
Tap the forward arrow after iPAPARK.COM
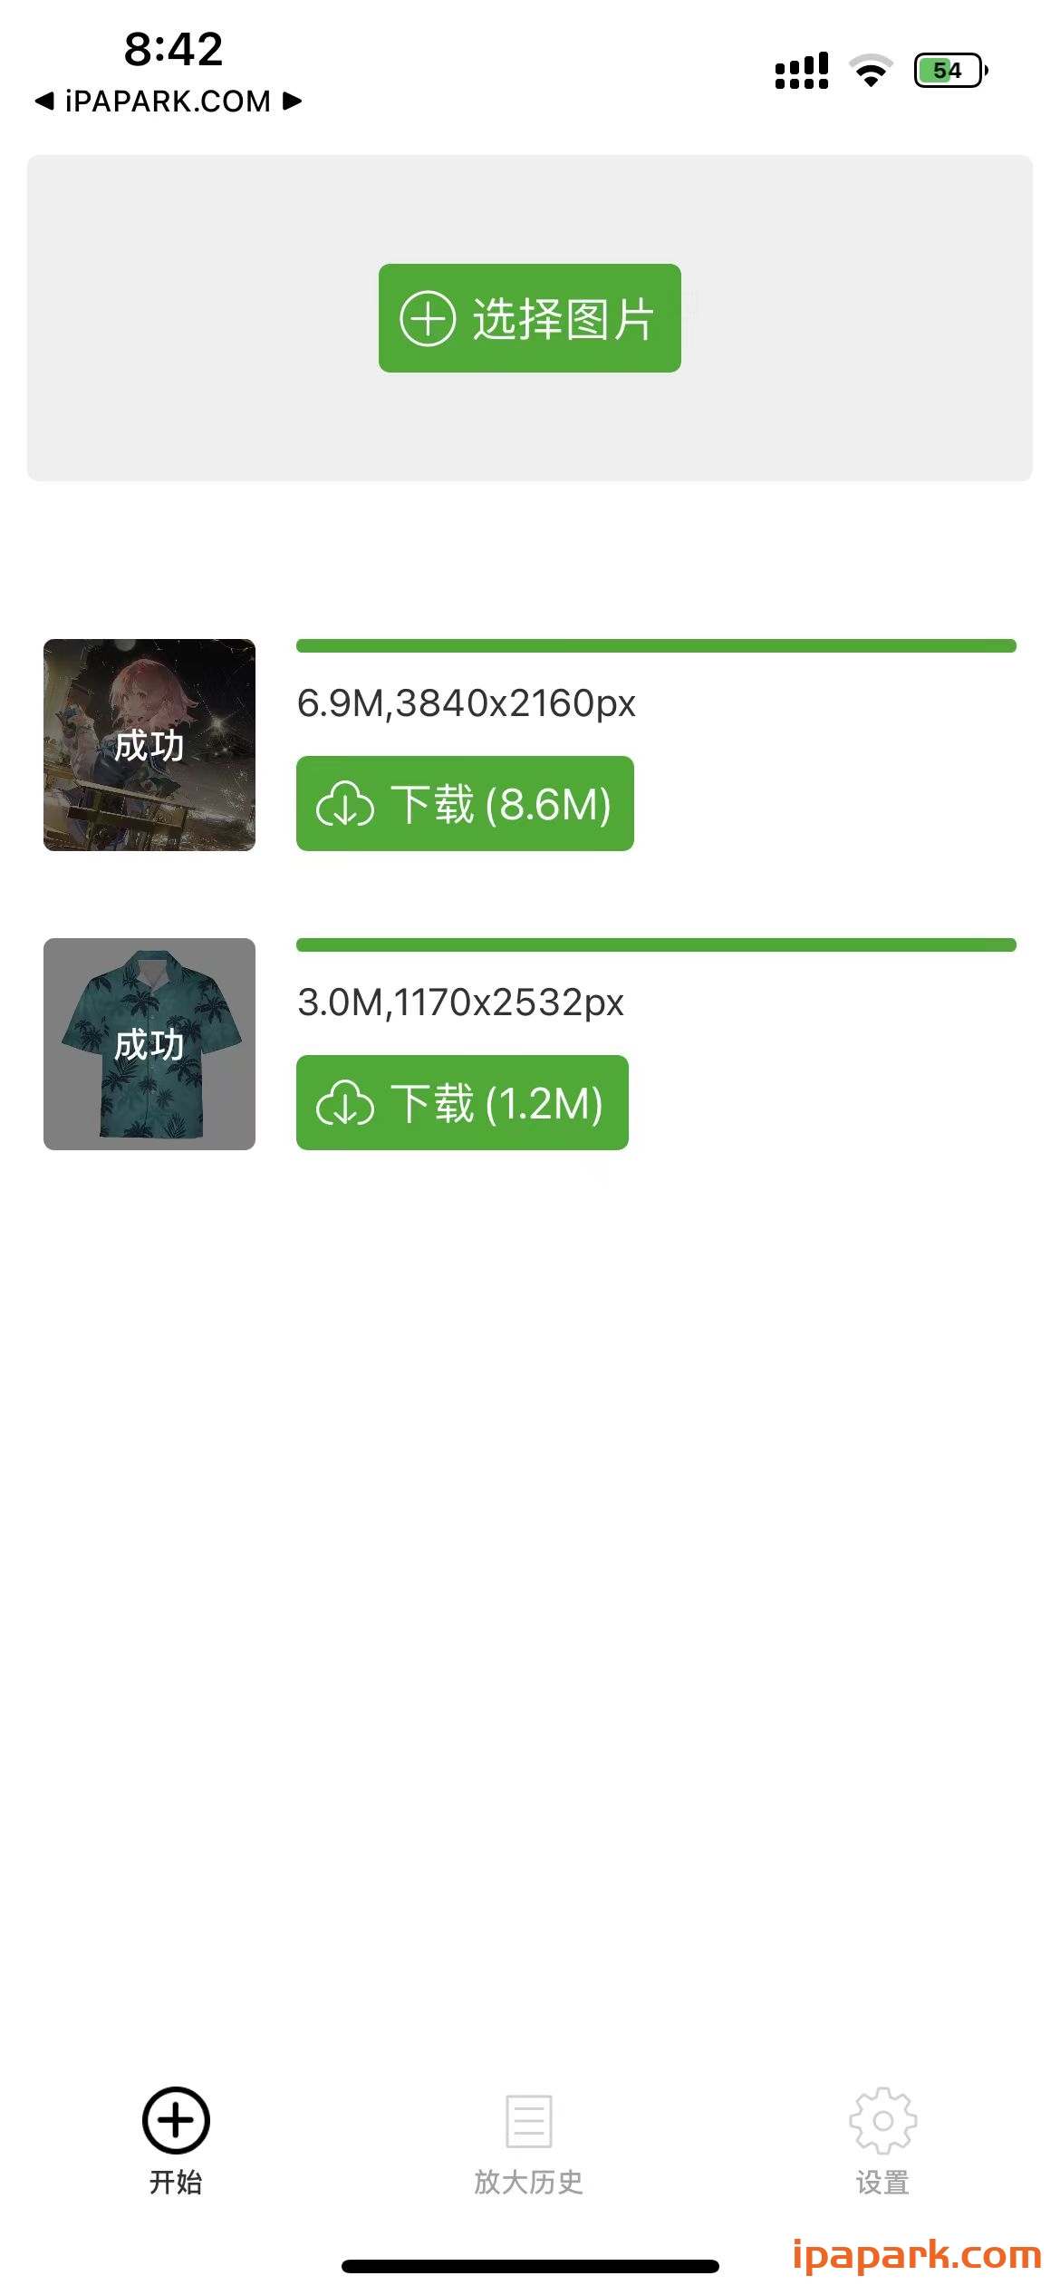(x=292, y=101)
